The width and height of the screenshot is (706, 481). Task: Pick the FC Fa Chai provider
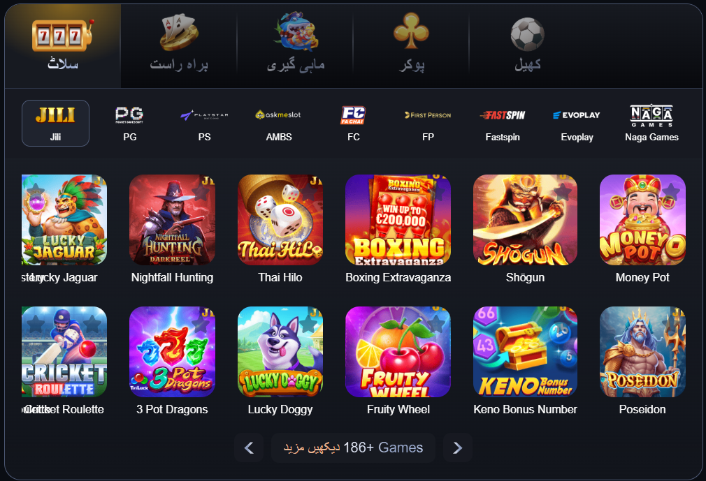[354, 123]
